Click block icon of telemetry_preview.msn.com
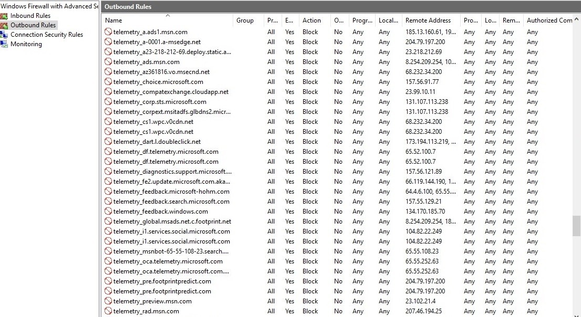581x317 pixels. point(108,301)
